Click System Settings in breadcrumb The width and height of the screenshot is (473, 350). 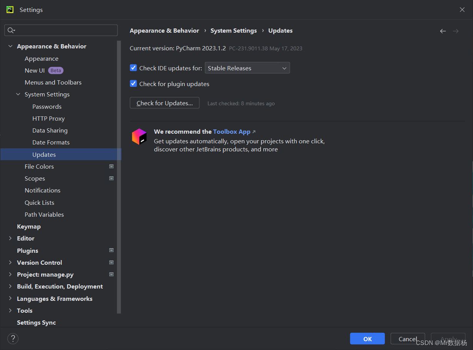click(x=234, y=31)
